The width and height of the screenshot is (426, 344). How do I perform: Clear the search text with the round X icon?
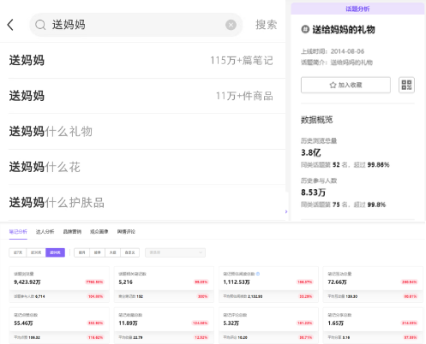[x=231, y=25]
